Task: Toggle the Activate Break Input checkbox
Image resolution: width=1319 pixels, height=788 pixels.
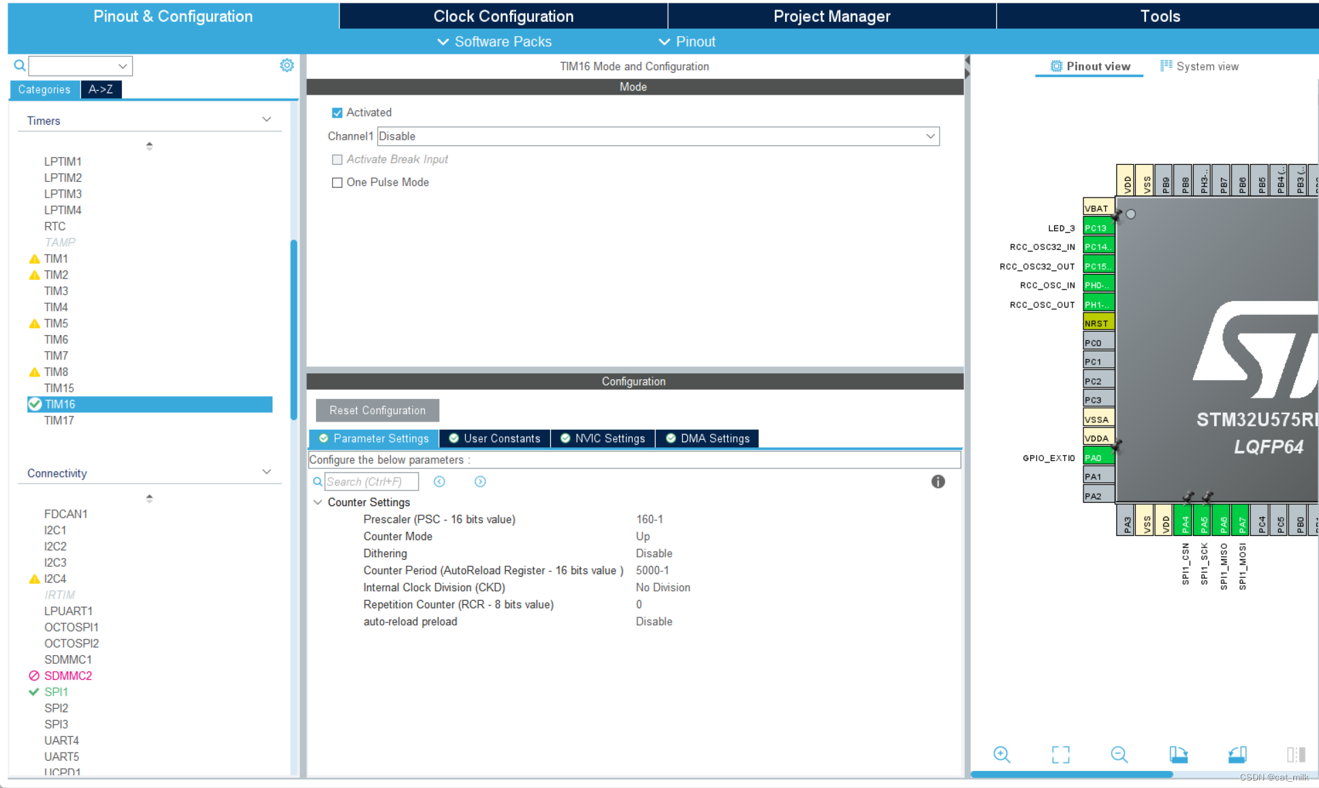Action: coord(336,159)
